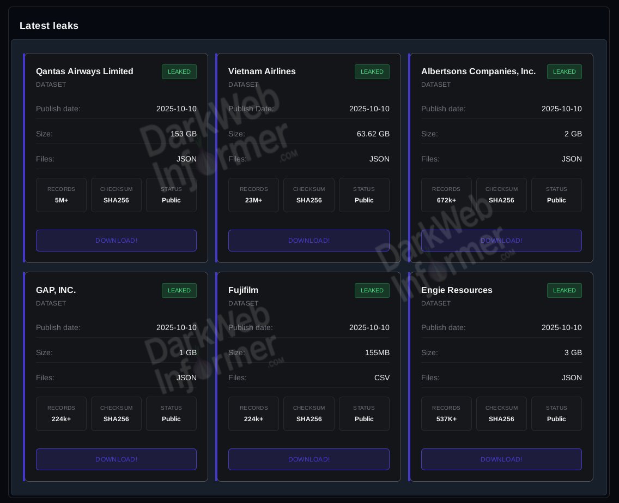This screenshot has height=503, width=619.
Task: Download the Qantas Airways Limited dataset
Action: tap(116, 241)
